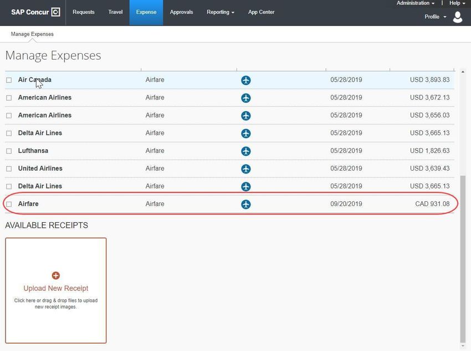The width and height of the screenshot is (471, 351).
Task: Open the Lufthansa expense
Action: (x=33, y=150)
